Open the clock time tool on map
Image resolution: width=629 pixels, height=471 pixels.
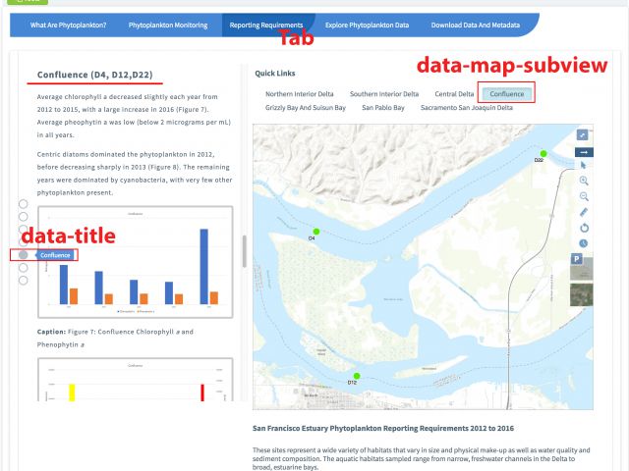(x=583, y=242)
